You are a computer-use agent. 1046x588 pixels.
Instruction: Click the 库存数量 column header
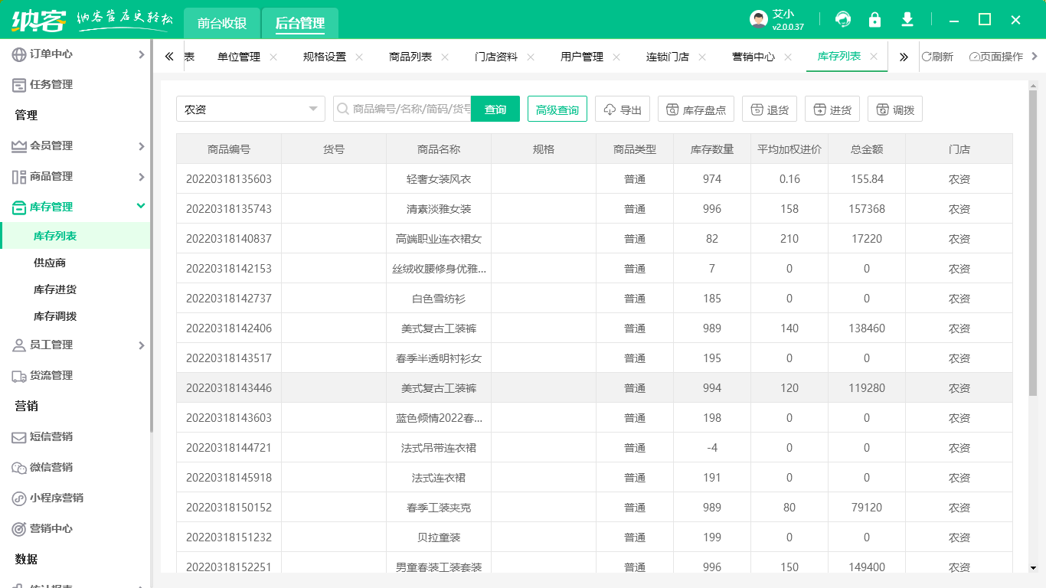712,149
